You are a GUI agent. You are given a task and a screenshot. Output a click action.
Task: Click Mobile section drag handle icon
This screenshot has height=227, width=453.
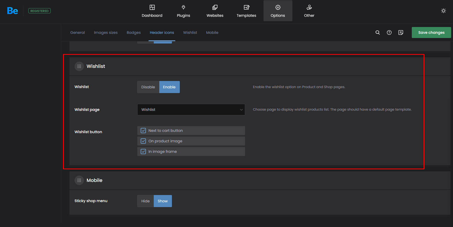tap(79, 180)
